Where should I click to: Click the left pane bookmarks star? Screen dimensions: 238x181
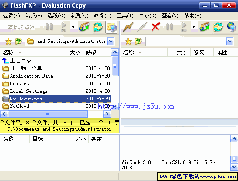(8, 41)
